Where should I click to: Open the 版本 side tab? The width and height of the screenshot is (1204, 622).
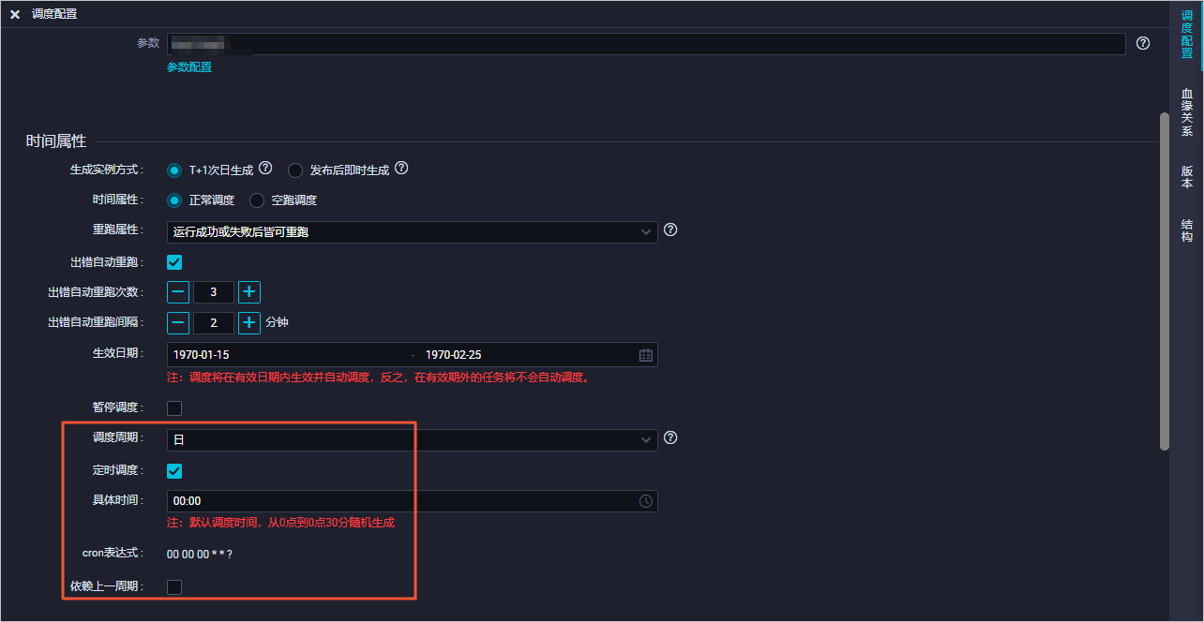click(1187, 178)
